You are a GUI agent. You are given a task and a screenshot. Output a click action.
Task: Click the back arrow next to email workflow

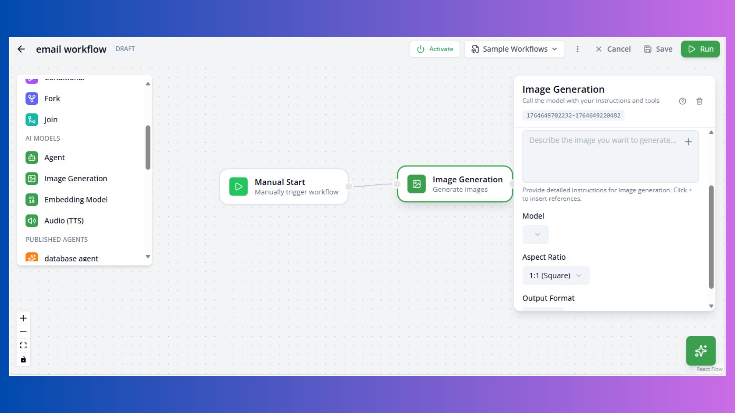click(21, 49)
